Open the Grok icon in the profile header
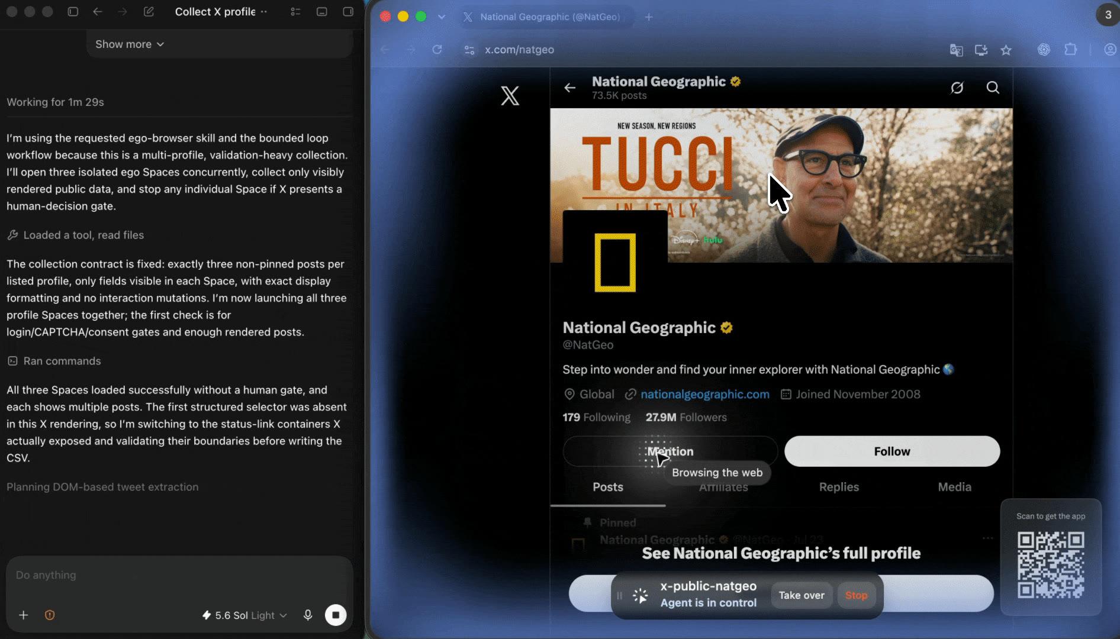Image resolution: width=1120 pixels, height=639 pixels. coord(957,88)
